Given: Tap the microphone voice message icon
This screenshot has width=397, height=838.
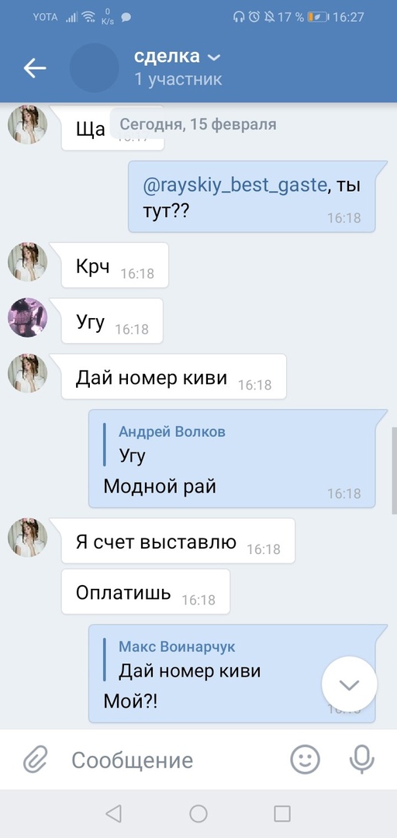Looking at the screenshot, I should coord(362,760).
